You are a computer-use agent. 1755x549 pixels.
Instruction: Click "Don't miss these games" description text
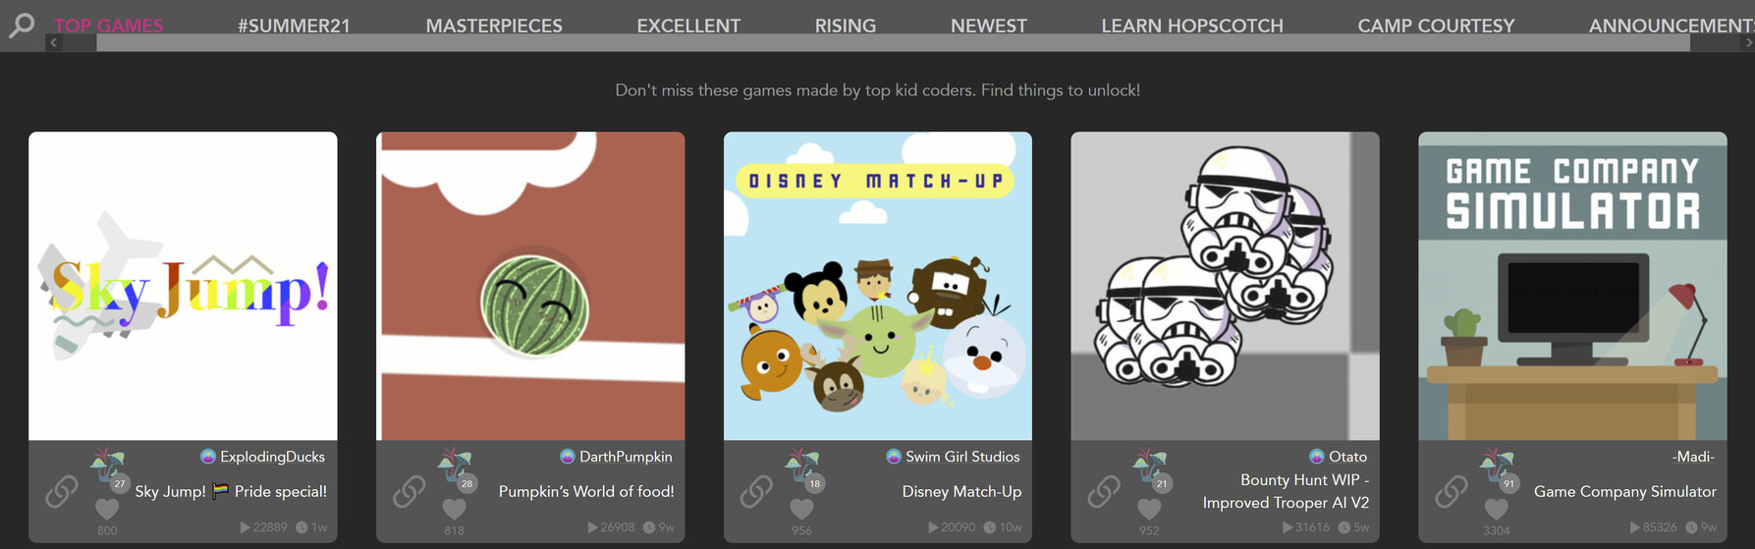coord(877,90)
